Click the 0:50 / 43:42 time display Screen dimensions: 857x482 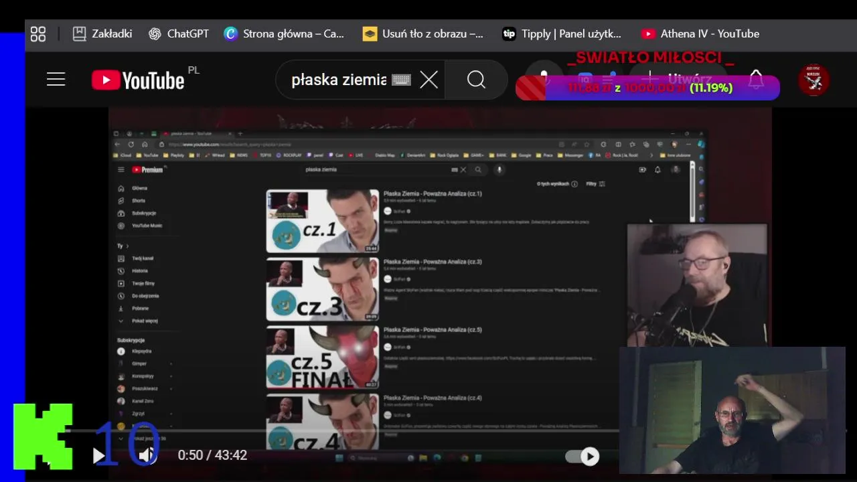(x=212, y=455)
